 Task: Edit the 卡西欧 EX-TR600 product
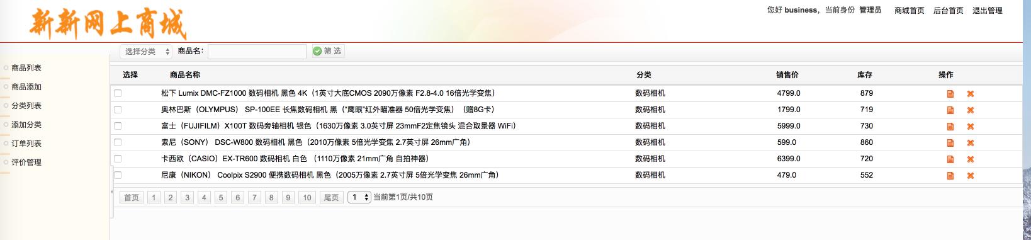950,159
